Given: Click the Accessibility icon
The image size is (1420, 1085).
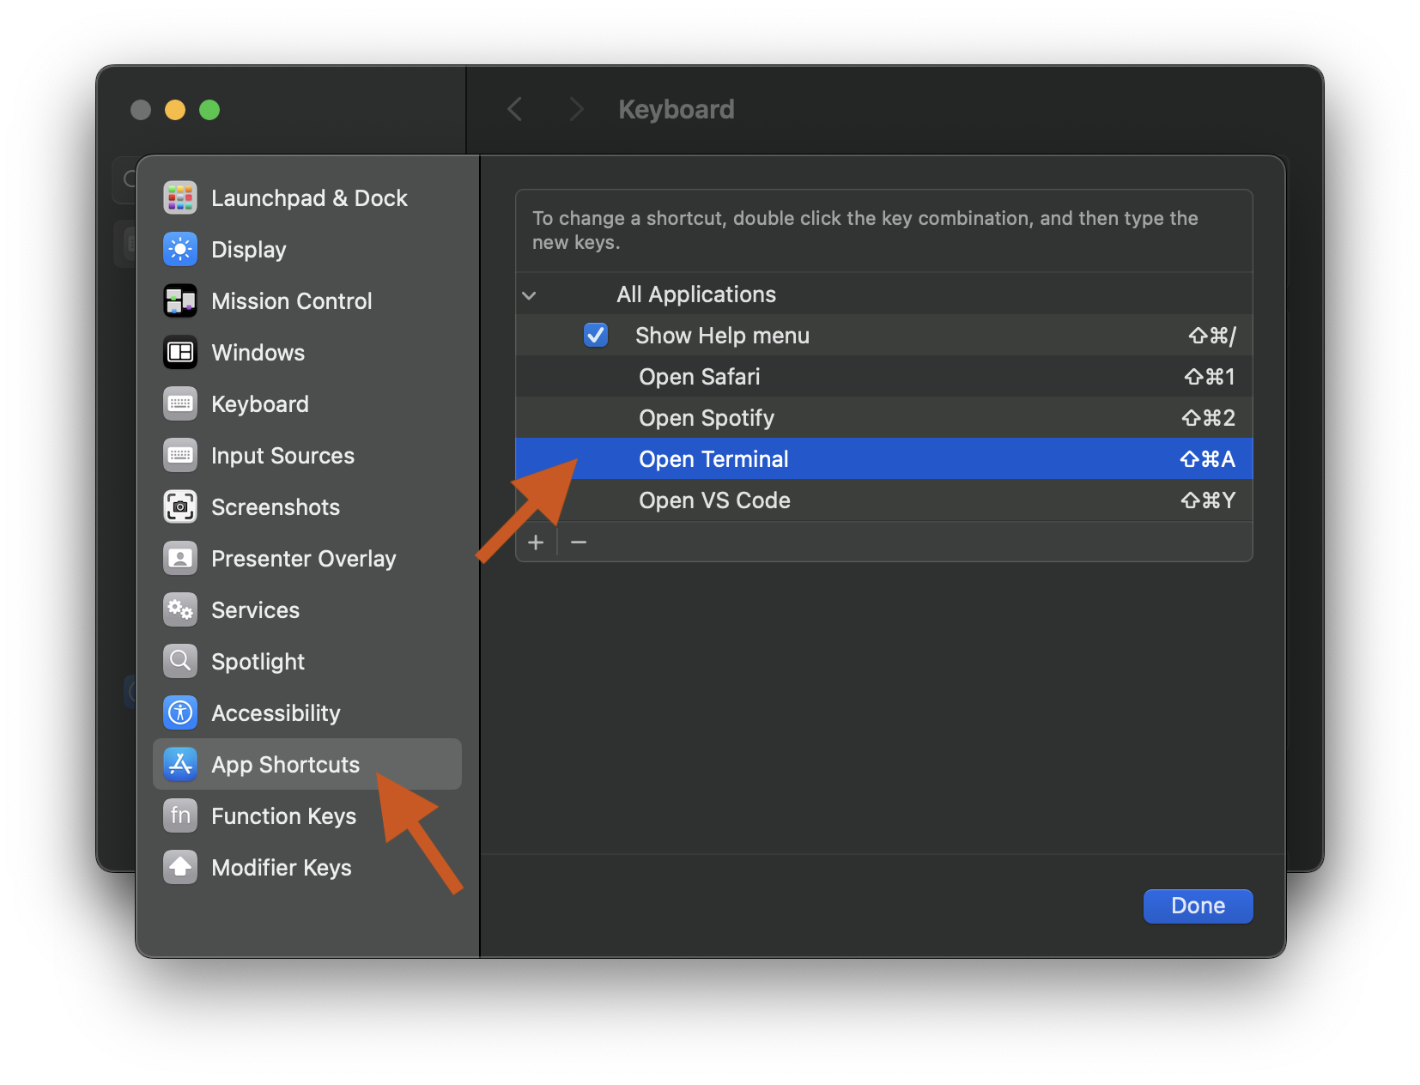Looking at the screenshot, I should coord(180,713).
